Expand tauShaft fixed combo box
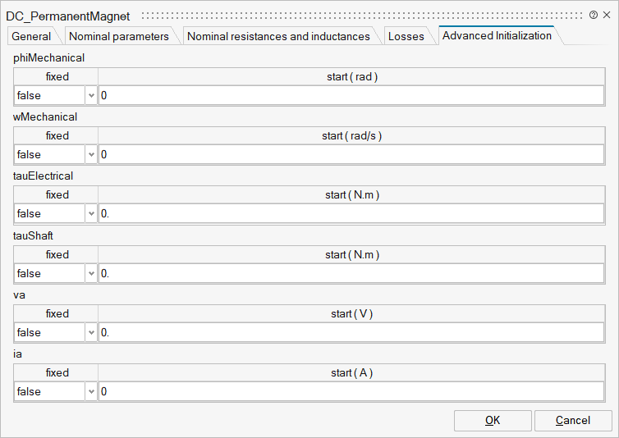Image resolution: width=619 pixels, height=438 pixels. click(90, 274)
